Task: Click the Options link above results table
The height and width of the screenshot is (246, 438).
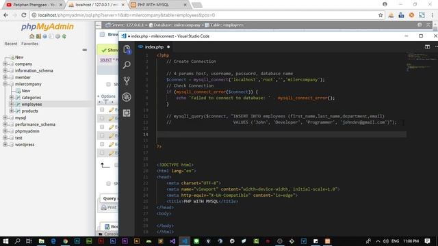Action: click(108, 96)
